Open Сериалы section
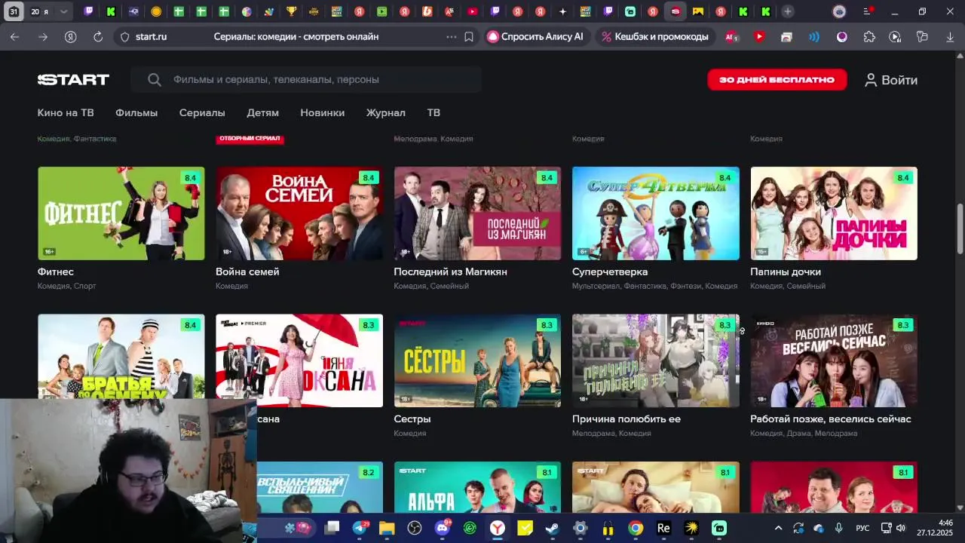The height and width of the screenshot is (543, 965). tap(202, 112)
